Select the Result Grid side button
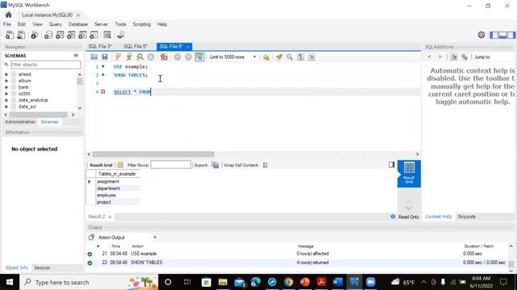Viewport: 517px width, 290px height. (x=409, y=174)
